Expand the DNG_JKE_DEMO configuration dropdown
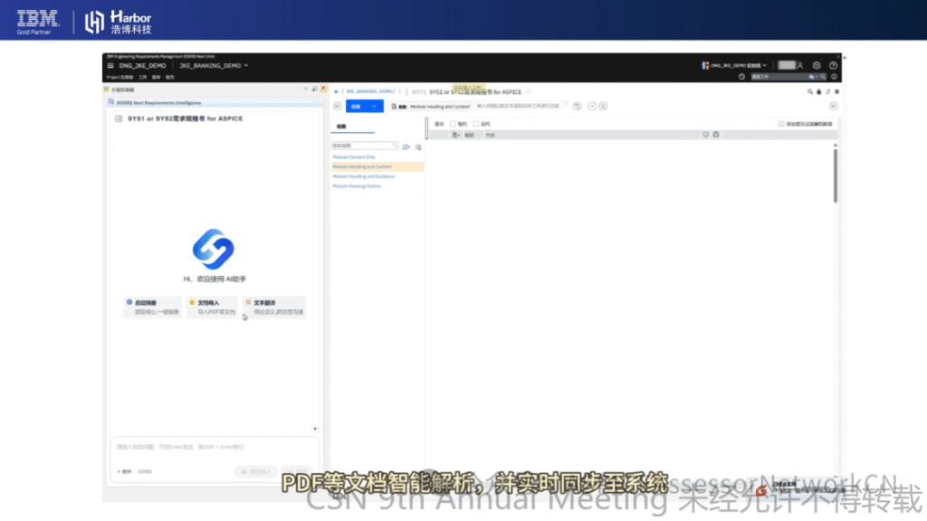The image size is (927, 521). coord(734,65)
